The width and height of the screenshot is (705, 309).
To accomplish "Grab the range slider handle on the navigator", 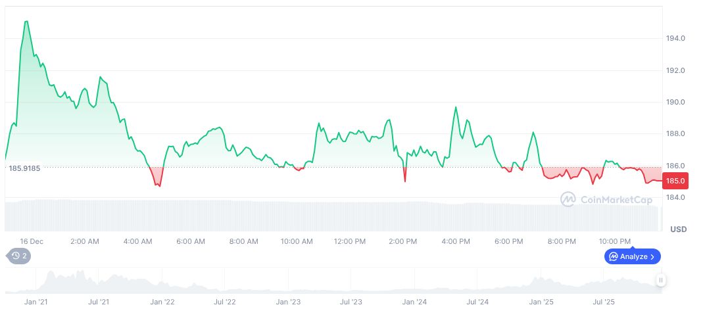I will click(661, 281).
